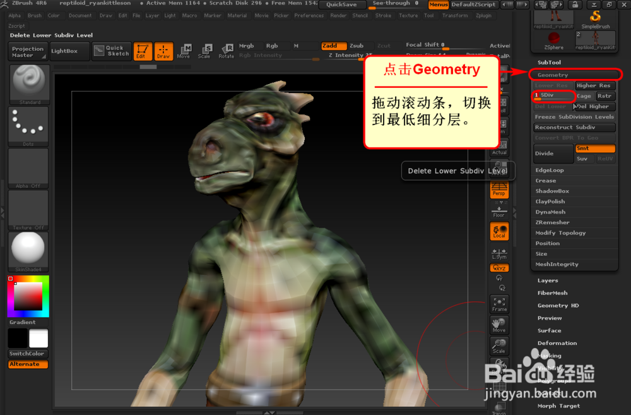Open Projection Master
Viewport: 631px width, 415px height.
(x=28, y=52)
